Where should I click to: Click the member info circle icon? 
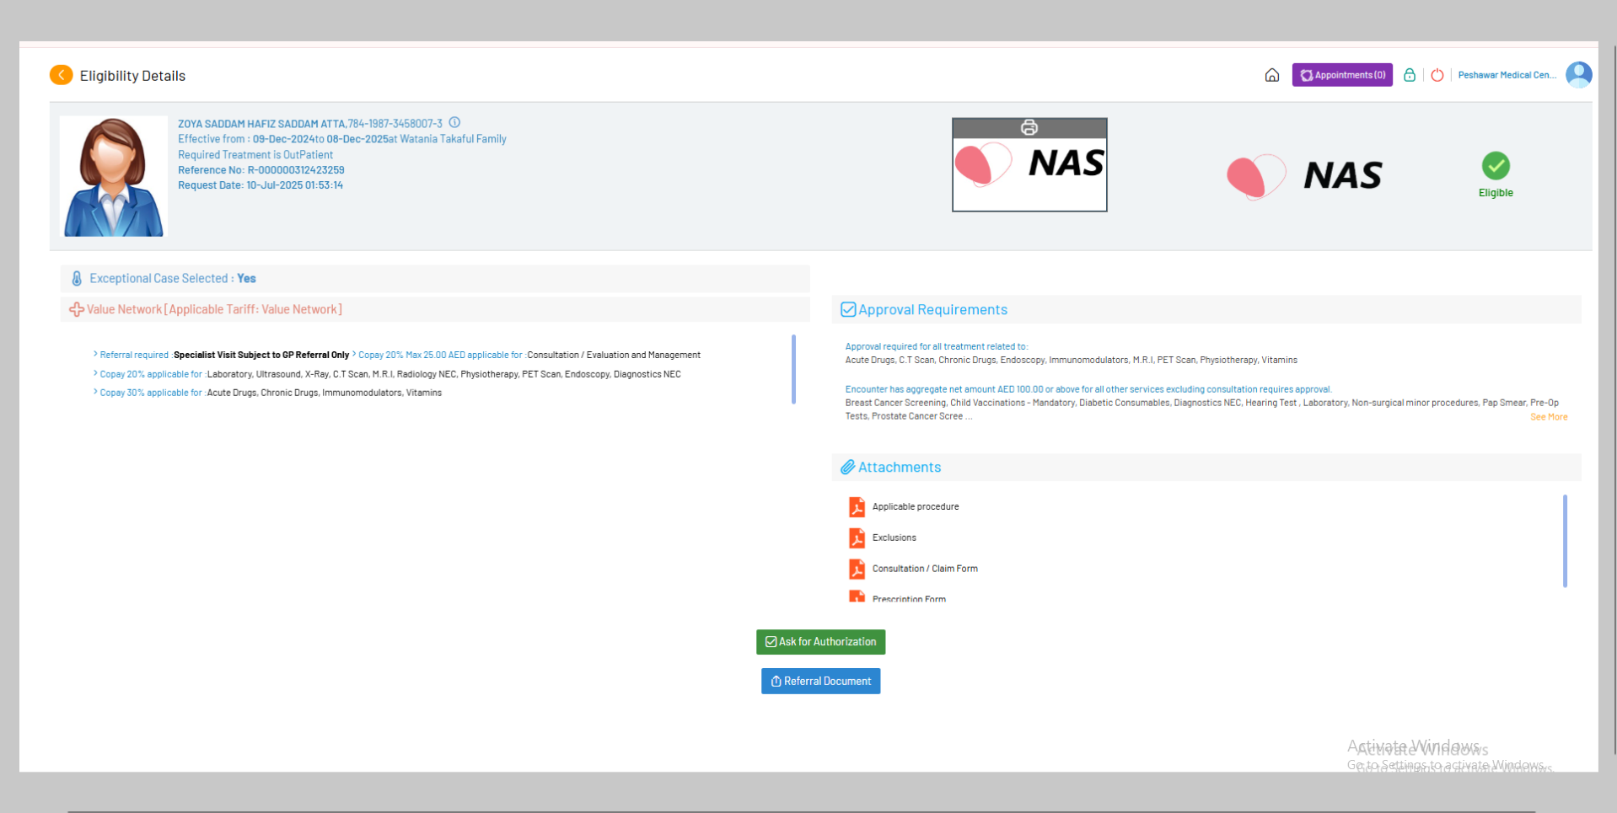click(454, 122)
